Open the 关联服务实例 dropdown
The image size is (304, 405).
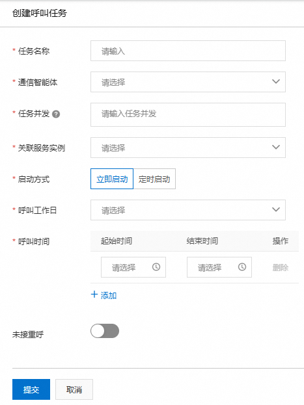188,148
